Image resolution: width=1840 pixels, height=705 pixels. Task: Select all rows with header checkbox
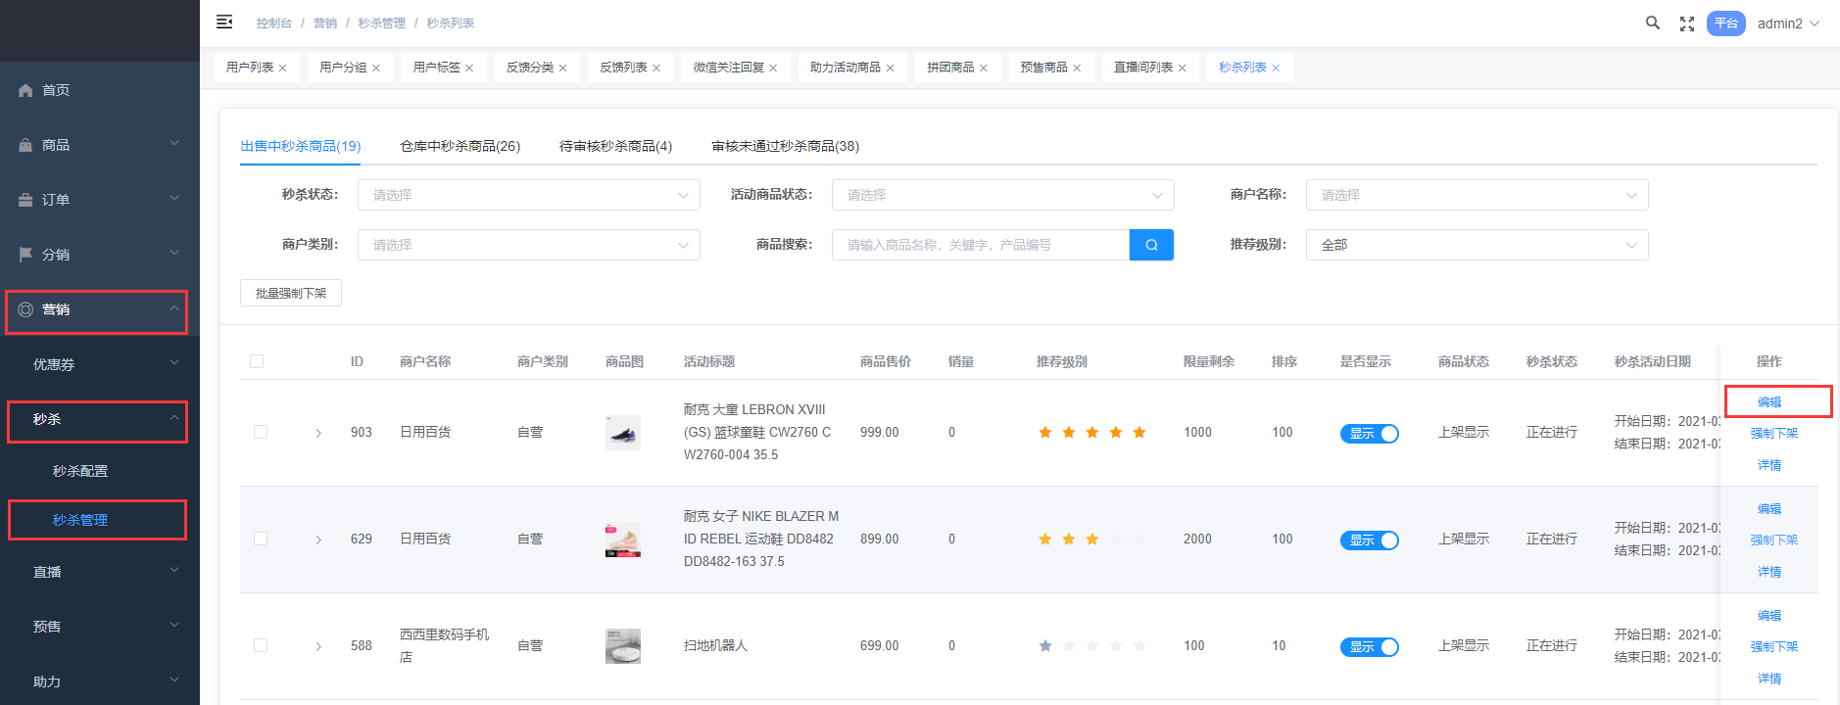(257, 361)
